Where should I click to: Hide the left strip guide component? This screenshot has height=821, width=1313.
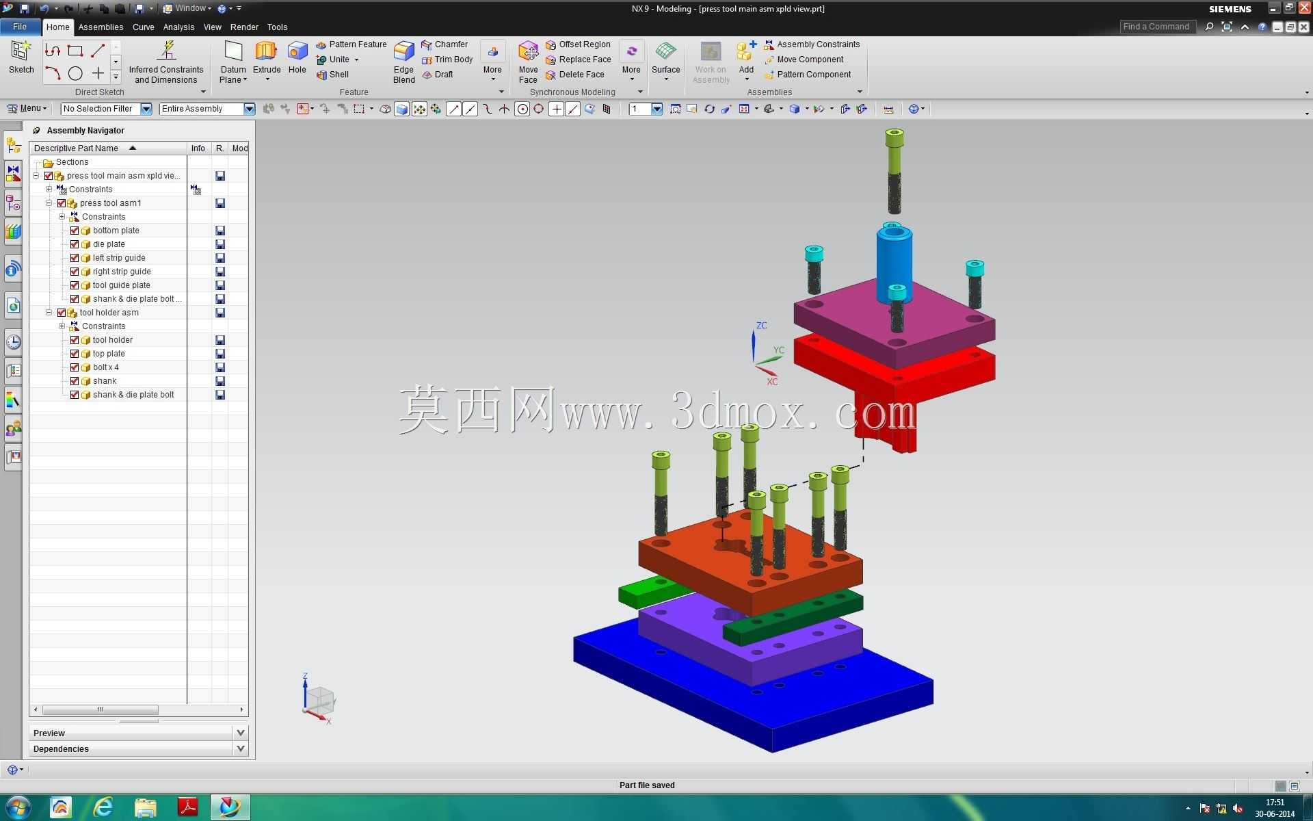[75, 258]
